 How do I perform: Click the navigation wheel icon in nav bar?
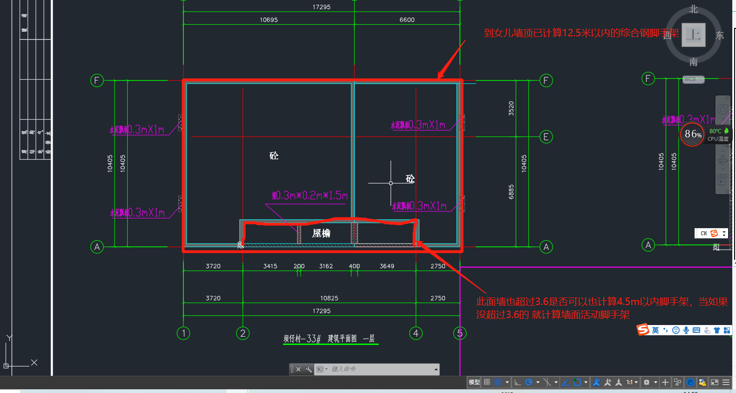[723, 109]
